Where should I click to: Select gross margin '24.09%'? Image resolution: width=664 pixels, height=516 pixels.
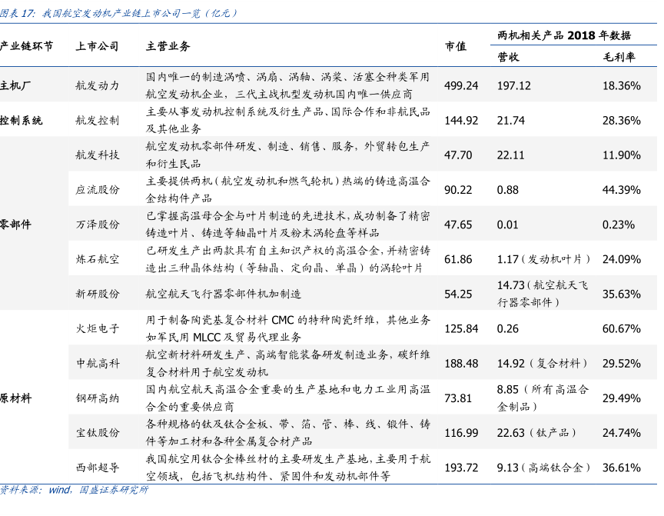(x=622, y=260)
